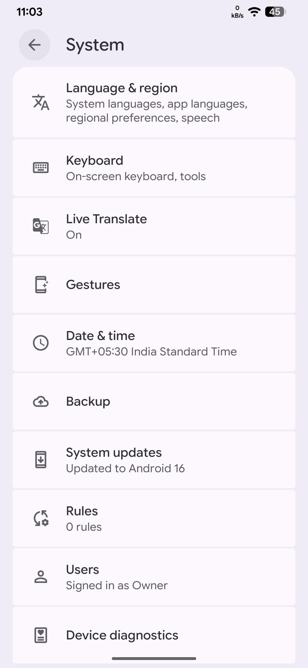The image size is (308, 668).
Task: Tap the Language & region translate icon
Action: (x=41, y=102)
